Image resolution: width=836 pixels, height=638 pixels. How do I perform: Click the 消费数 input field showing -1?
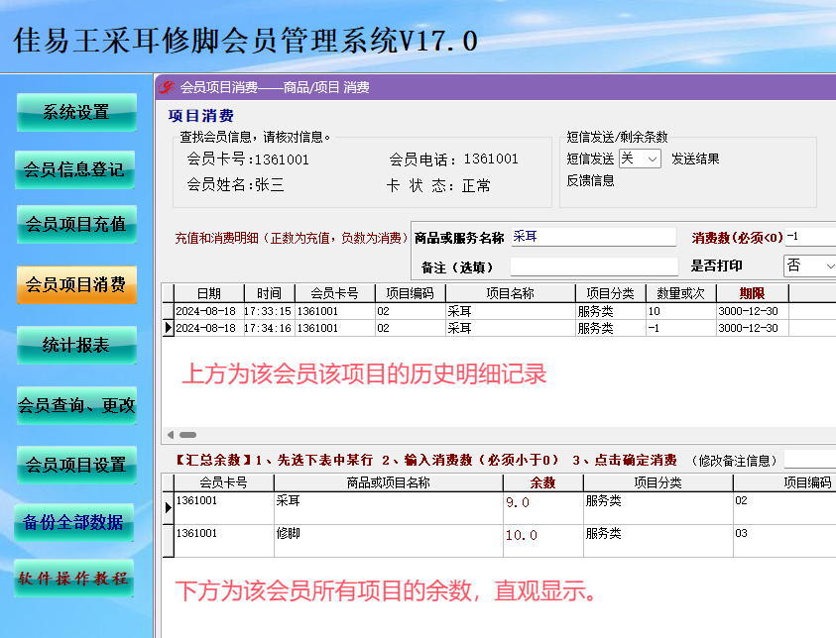click(x=811, y=237)
